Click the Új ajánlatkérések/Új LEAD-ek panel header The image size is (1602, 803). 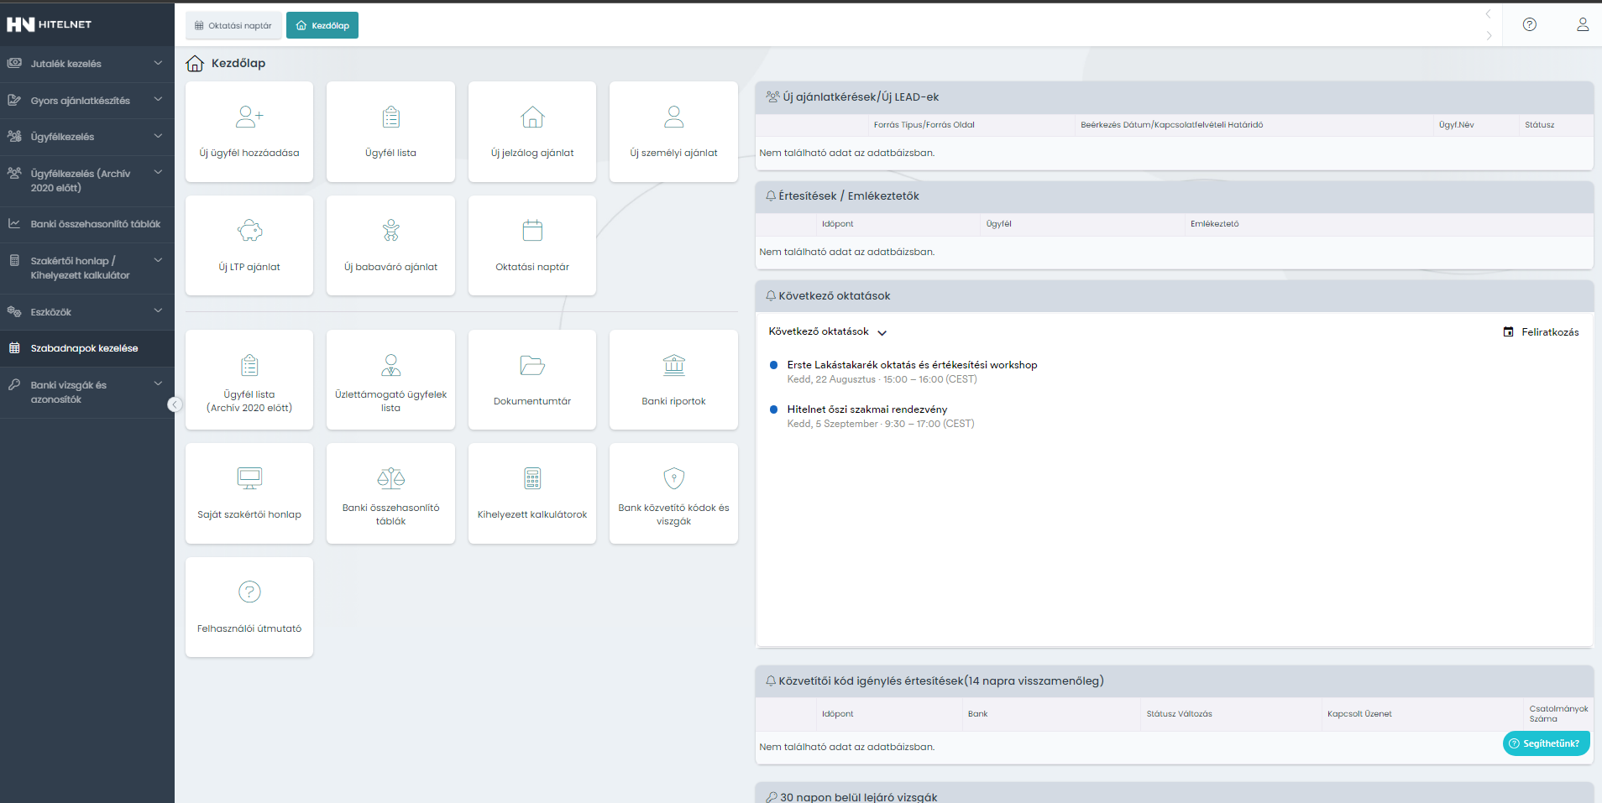[1174, 97]
